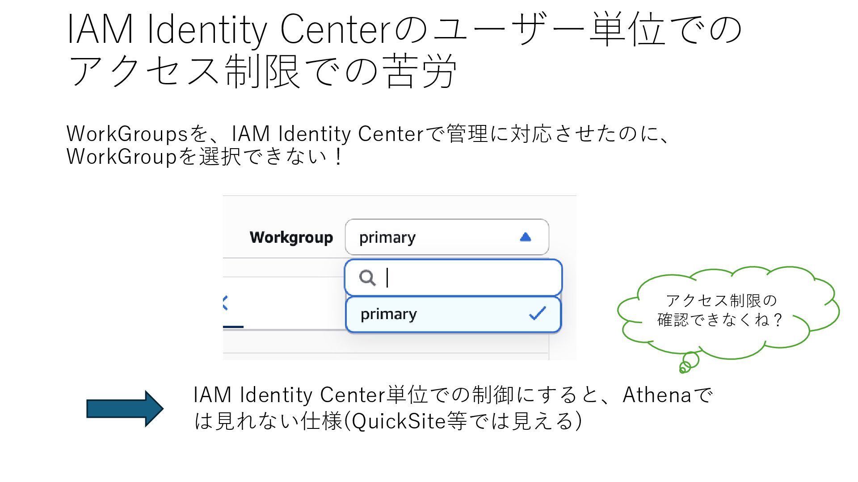The image size is (858, 482).
Task: Click the bold Workgroup label
Action: click(x=291, y=237)
